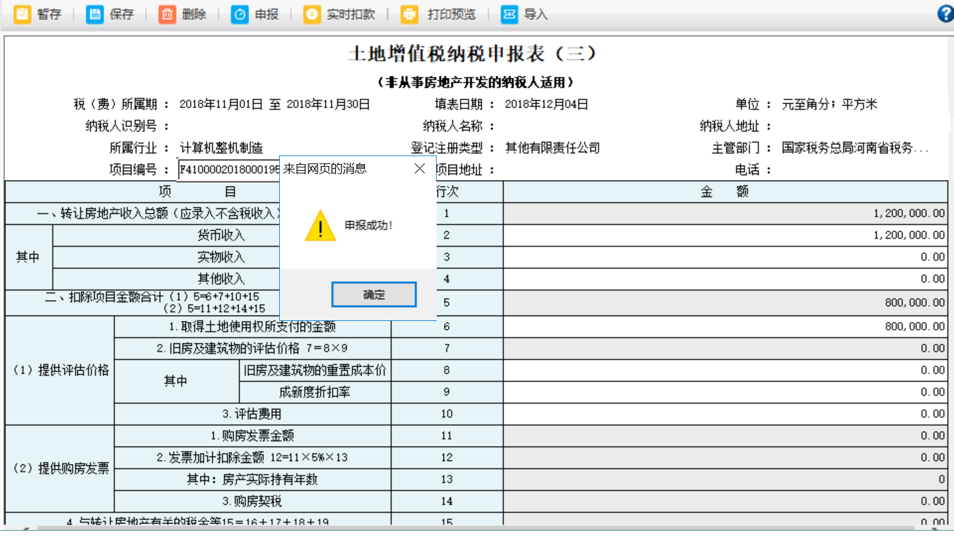Open help via blue question mark icon
Screen dimensions: 954x536
(x=945, y=14)
